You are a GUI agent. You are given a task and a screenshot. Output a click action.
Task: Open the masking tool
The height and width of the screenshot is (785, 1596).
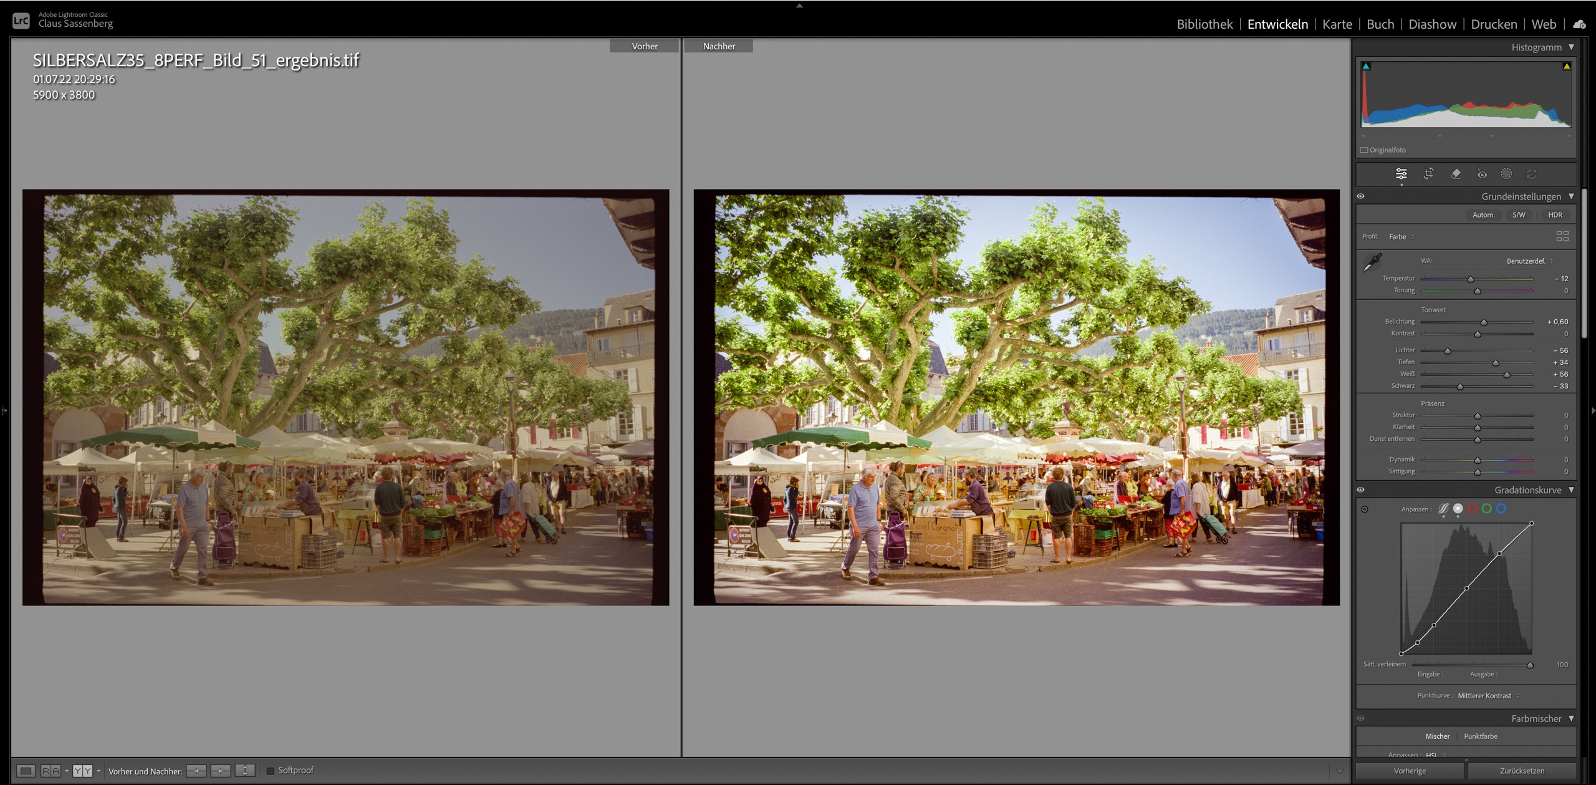click(1506, 174)
